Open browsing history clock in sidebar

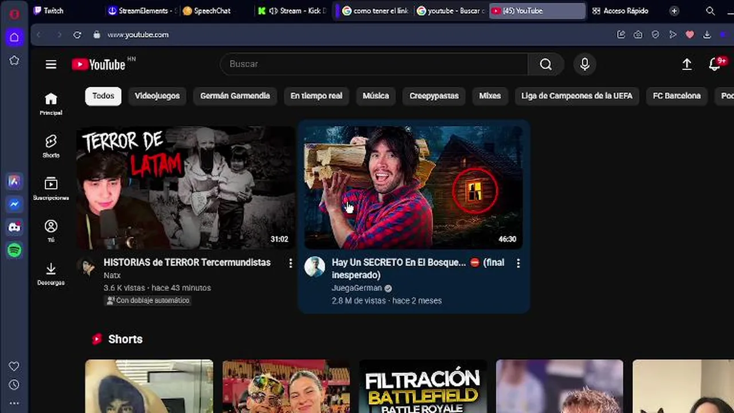tap(14, 385)
